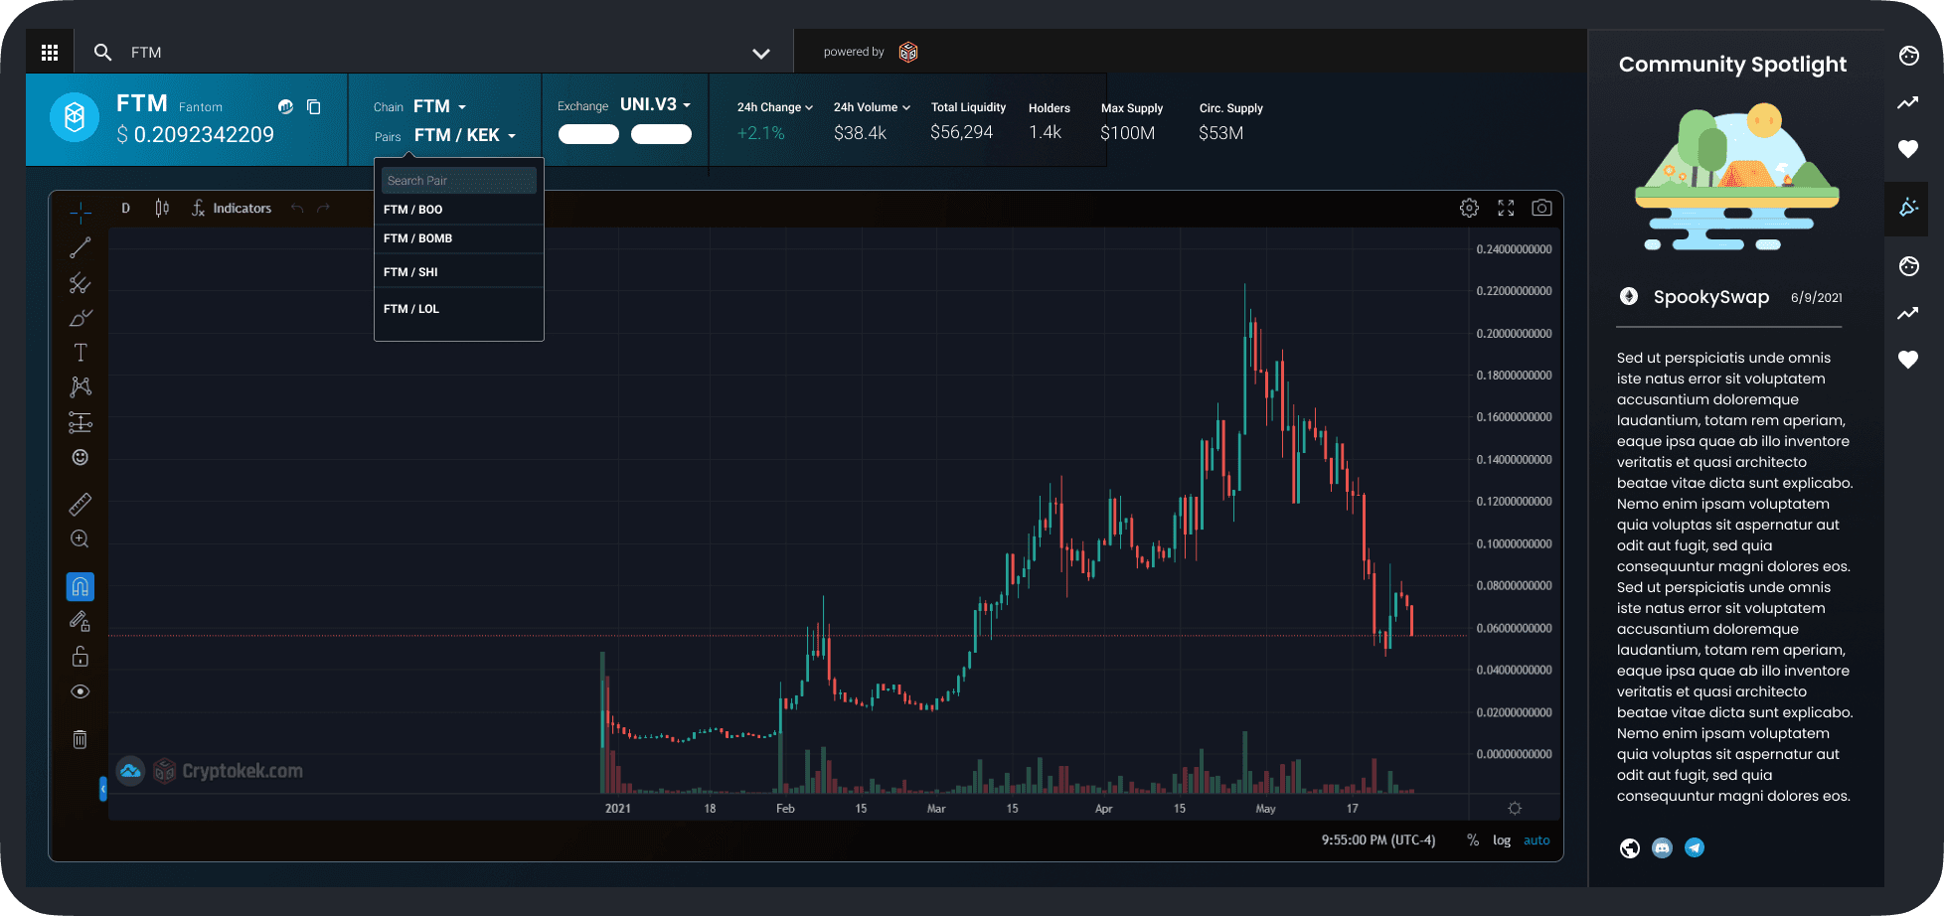The image size is (1944, 916).
Task: Click the FTM token logo
Action: tap(75, 117)
